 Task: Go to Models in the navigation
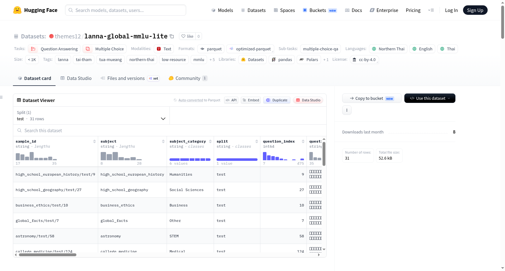pos(222,10)
